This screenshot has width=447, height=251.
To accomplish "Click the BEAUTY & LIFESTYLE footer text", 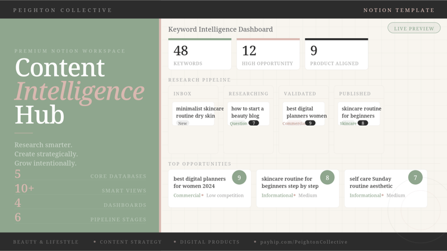I will (x=46, y=242).
